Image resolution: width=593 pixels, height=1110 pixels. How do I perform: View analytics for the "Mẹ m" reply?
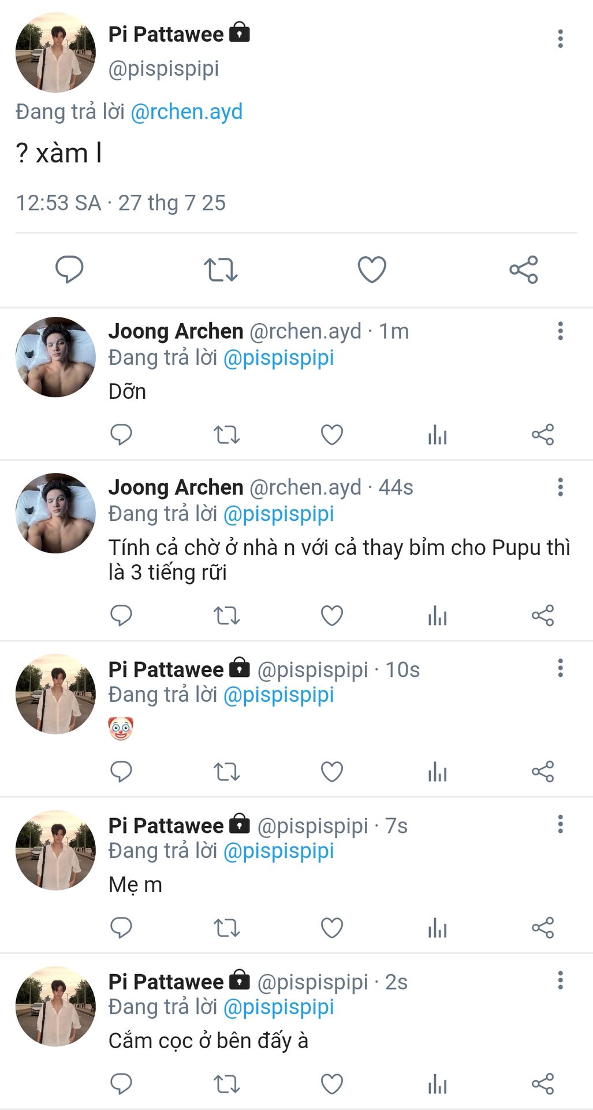pos(438,928)
